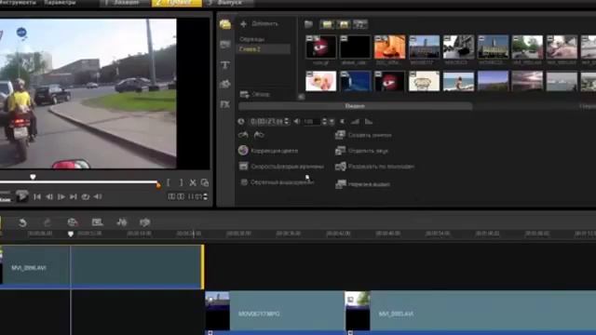Open the Transitions library panel icon
This screenshot has width=596, height=335.
pos(225,45)
